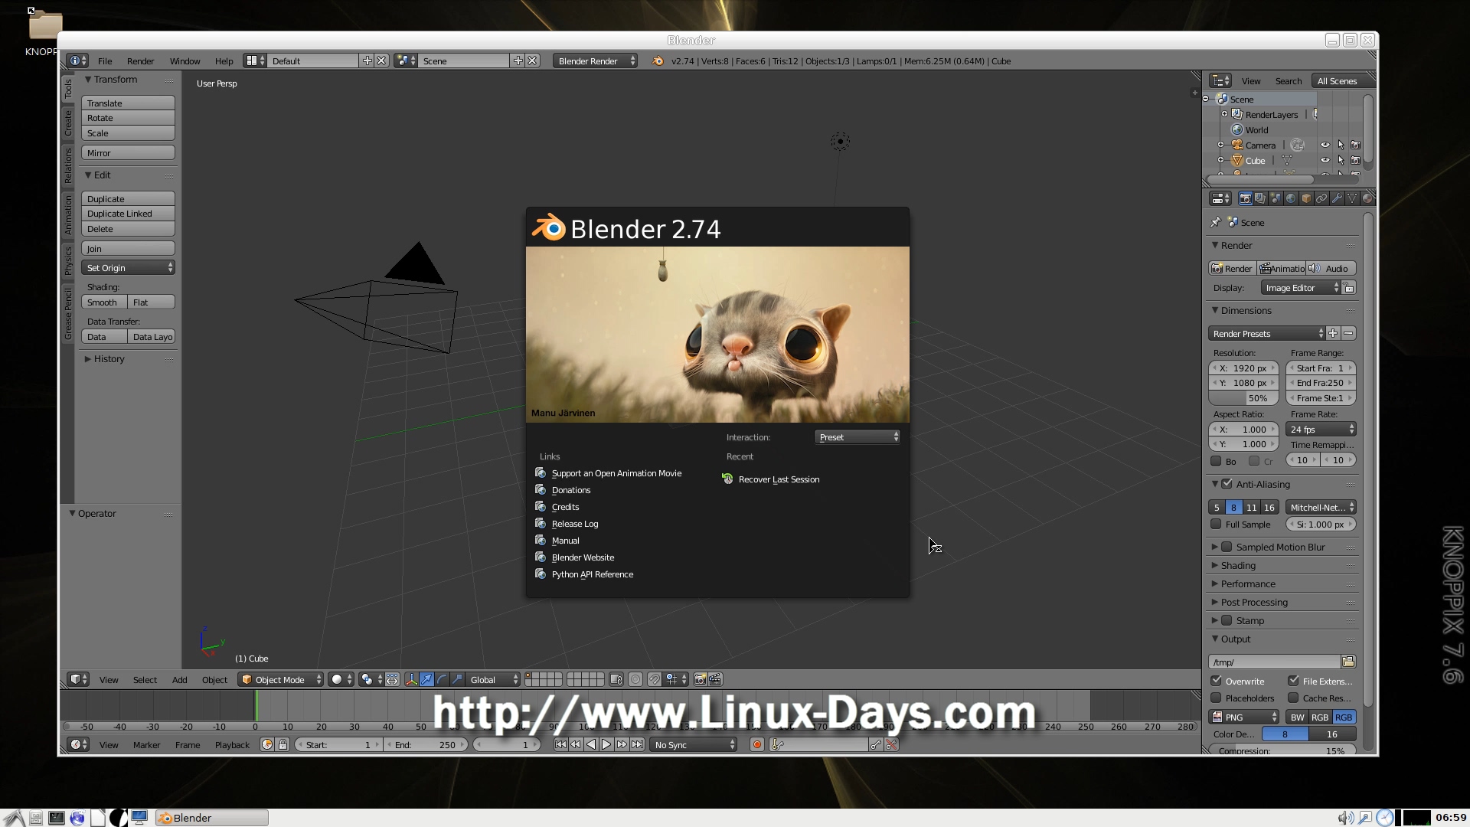Click the Render button in Render panel

(1232, 268)
